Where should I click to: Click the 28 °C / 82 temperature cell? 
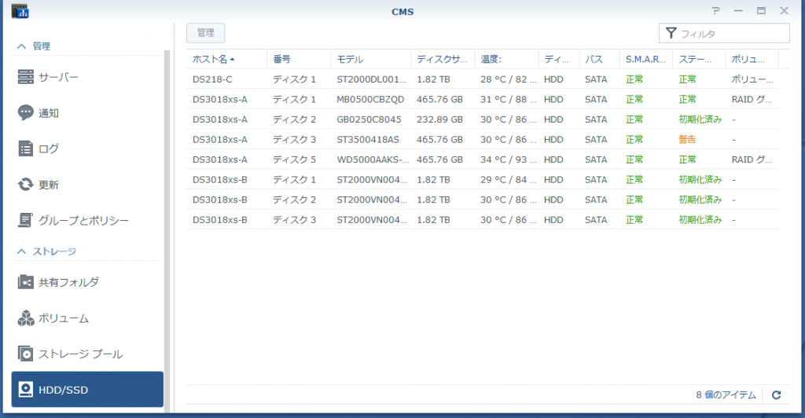509,79
